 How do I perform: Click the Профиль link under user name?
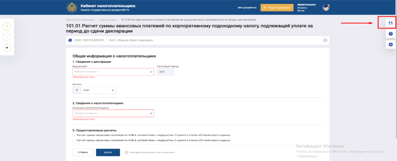coord(302,8)
